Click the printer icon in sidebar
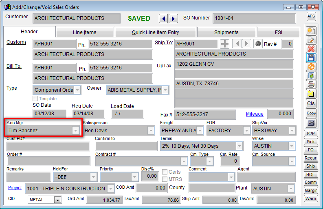The width and height of the screenshot is (323, 209). tap(311, 84)
